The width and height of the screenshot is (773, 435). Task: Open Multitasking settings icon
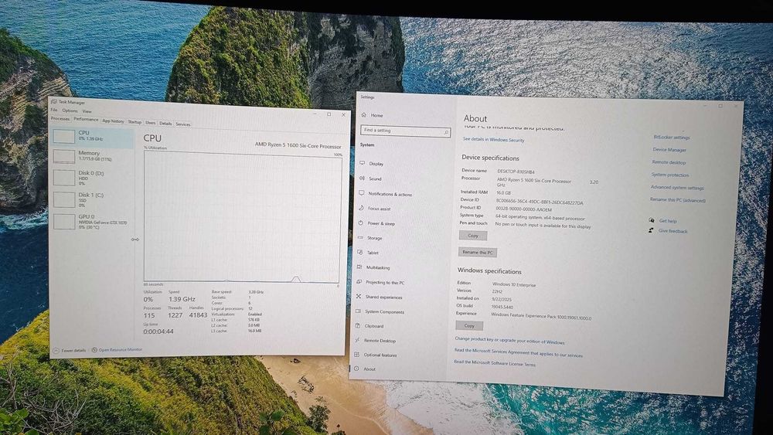click(x=359, y=267)
